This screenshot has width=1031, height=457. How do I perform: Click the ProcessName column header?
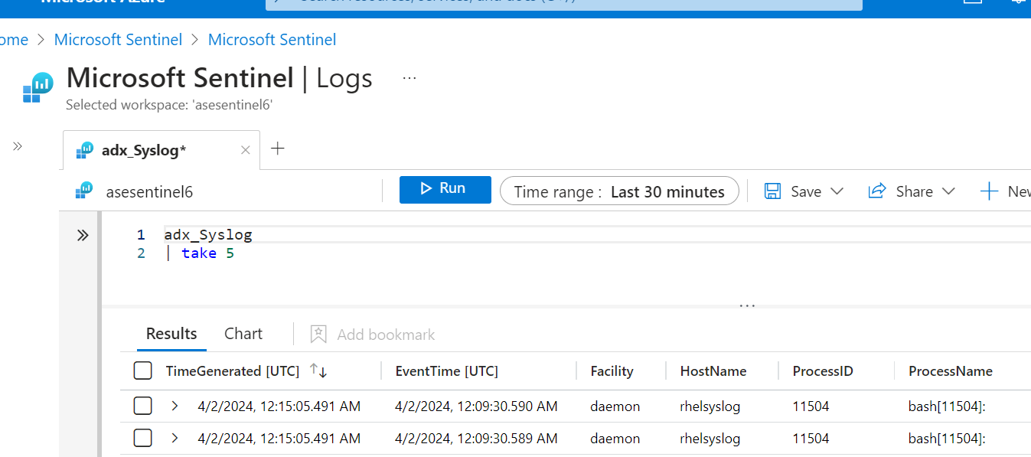click(951, 371)
